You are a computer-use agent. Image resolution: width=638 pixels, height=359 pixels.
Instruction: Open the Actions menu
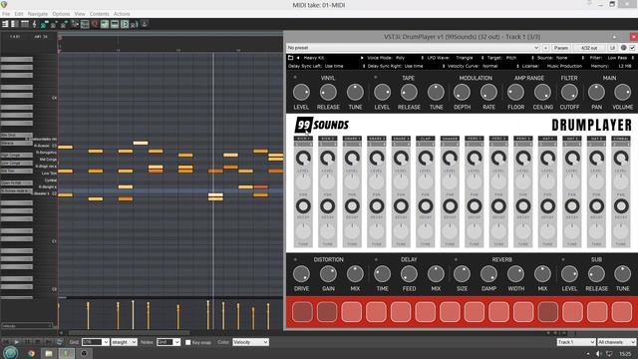tap(122, 14)
